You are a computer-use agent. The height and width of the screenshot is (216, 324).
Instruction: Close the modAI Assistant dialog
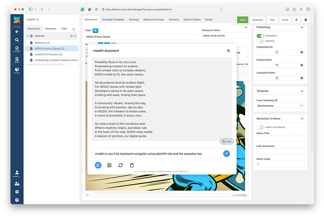pos(228,51)
